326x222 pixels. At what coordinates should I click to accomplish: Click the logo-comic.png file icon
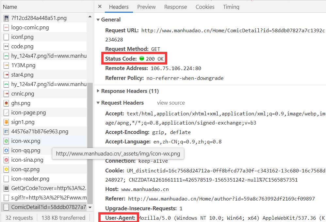(x=6, y=28)
